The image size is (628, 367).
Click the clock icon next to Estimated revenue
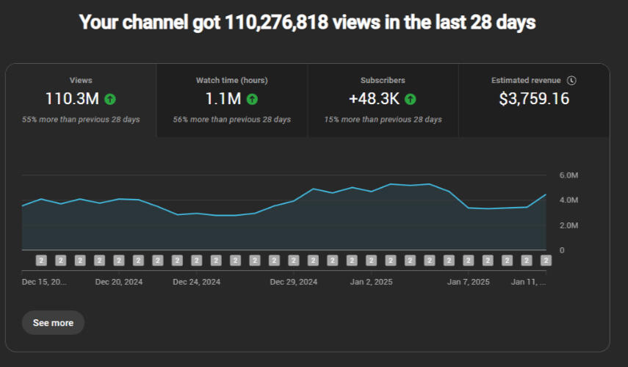click(x=572, y=81)
